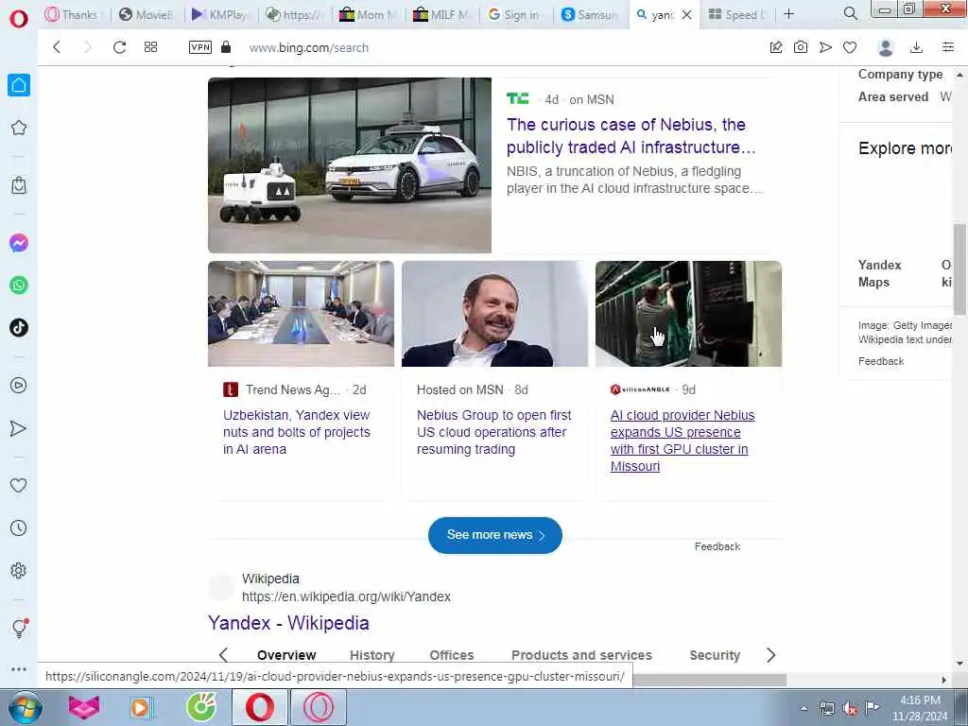Open the Yandex - Wikipedia result title
Image resolution: width=968 pixels, height=726 pixels.
pyautogui.click(x=288, y=623)
